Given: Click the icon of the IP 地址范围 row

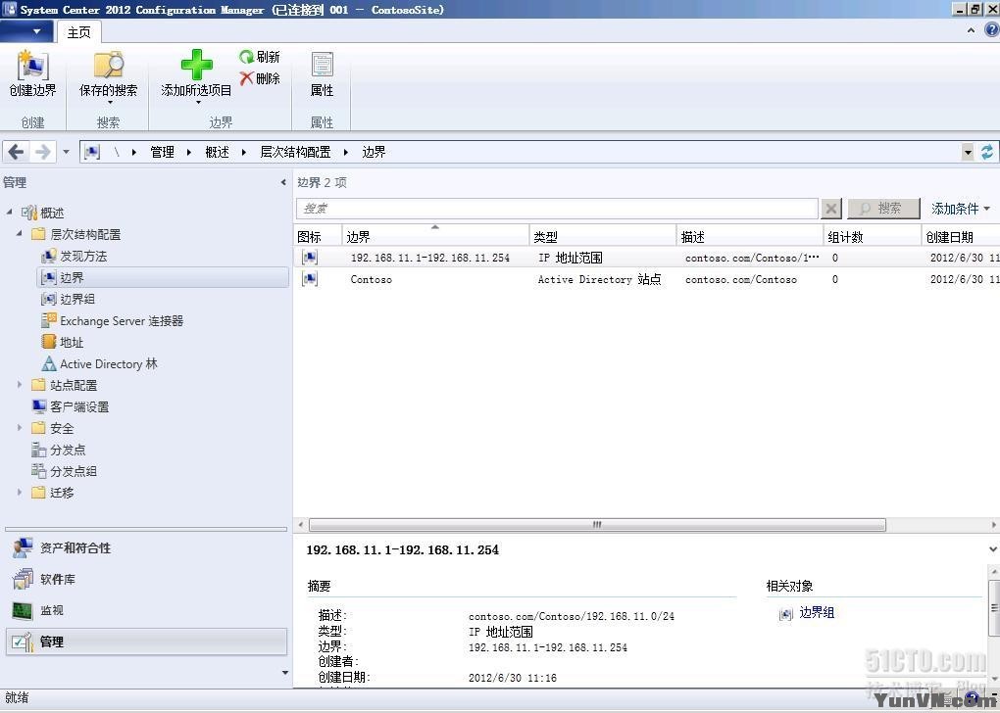Looking at the screenshot, I should (x=310, y=258).
